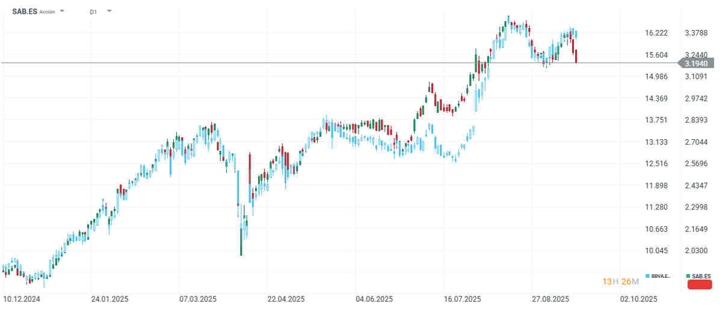Select the 07.03.2025 date axis label
Viewport: 722px width, 309px height.
[197, 298]
